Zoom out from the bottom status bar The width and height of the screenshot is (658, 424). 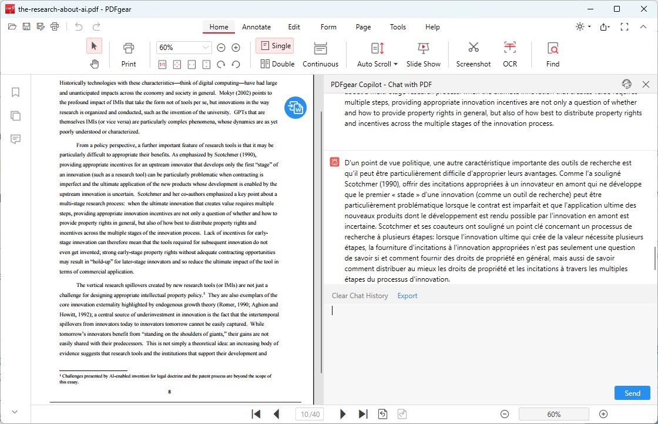505,414
